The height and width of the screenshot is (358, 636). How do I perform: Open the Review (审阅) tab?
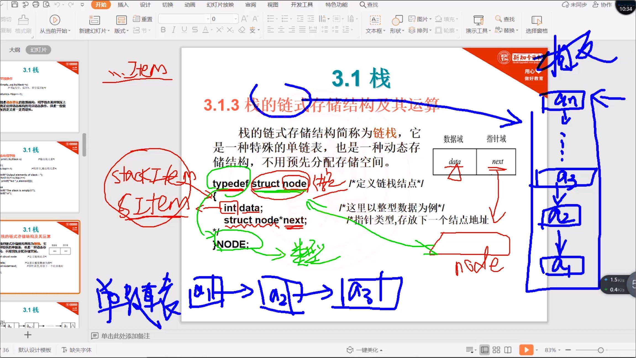point(251,5)
